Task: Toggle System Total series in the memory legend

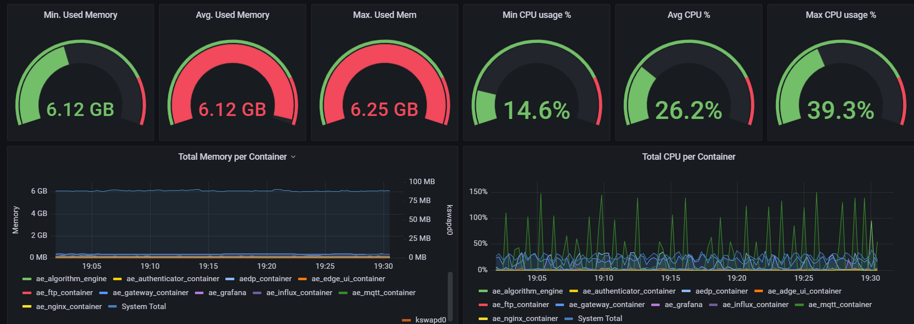Action: coord(144,307)
